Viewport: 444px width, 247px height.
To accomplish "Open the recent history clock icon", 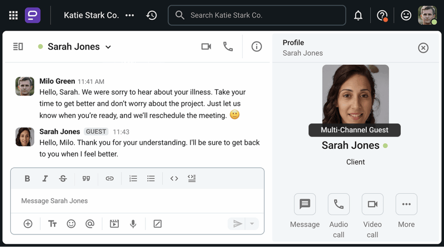I will [152, 15].
